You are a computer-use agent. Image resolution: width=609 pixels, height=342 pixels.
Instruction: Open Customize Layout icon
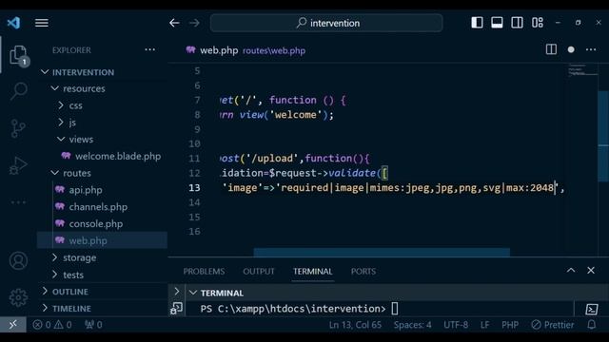[x=538, y=23]
